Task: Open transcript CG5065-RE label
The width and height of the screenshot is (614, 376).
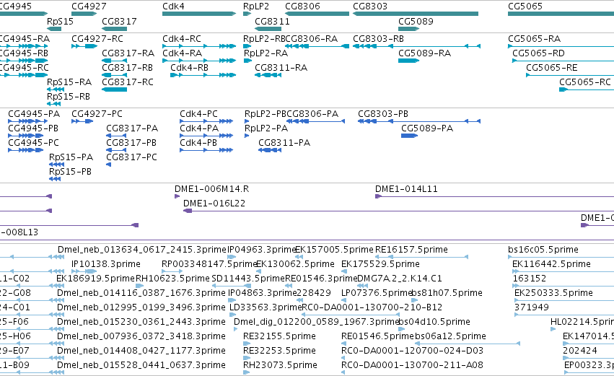Action: coord(552,68)
